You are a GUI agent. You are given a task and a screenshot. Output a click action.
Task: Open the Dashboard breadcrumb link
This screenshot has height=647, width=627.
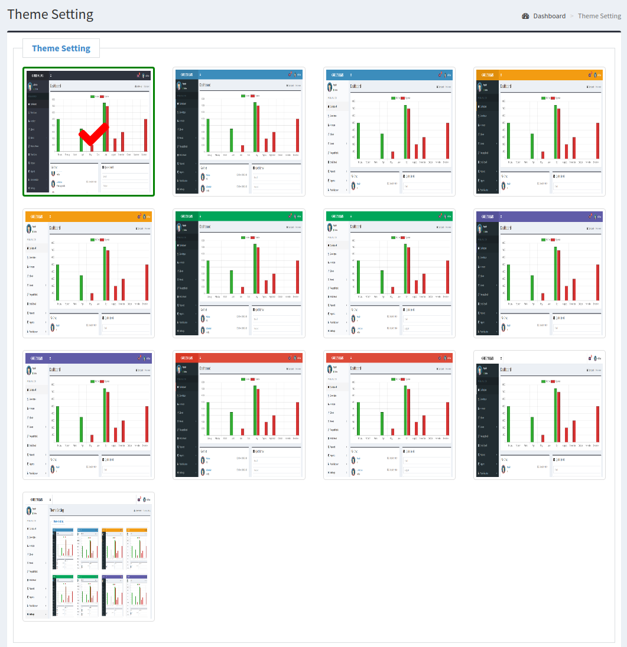pyautogui.click(x=549, y=16)
